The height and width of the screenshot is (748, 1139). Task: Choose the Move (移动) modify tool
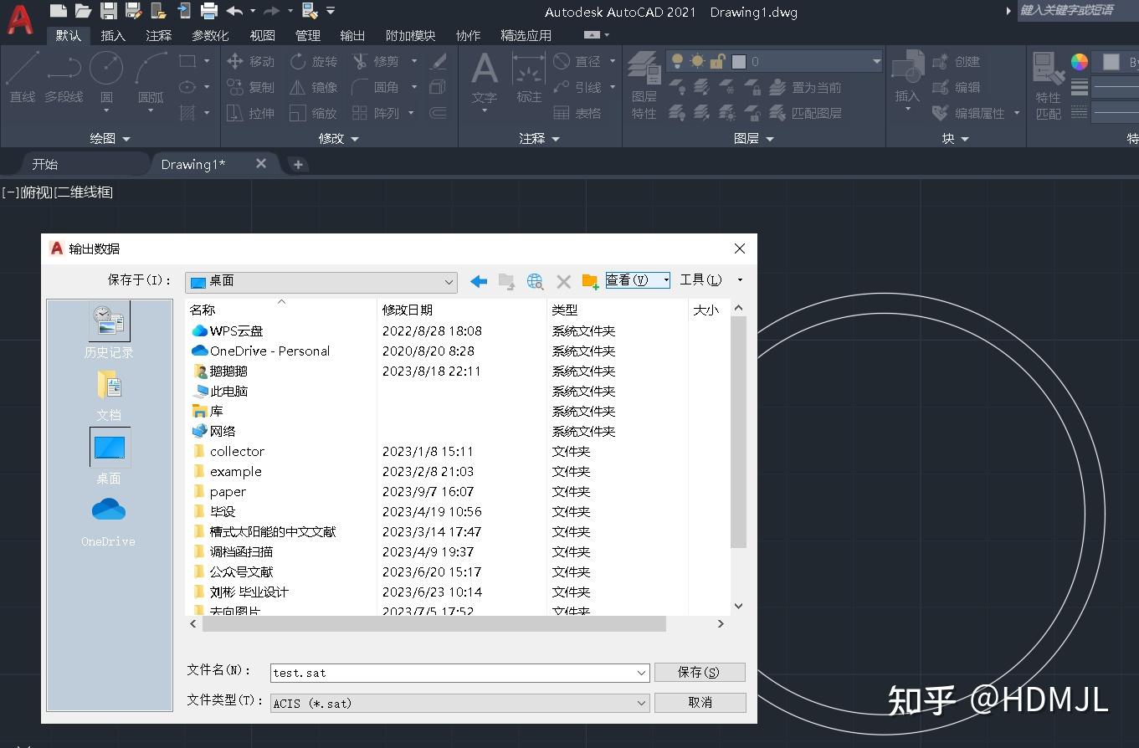pyautogui.click(x=250, y=61)
